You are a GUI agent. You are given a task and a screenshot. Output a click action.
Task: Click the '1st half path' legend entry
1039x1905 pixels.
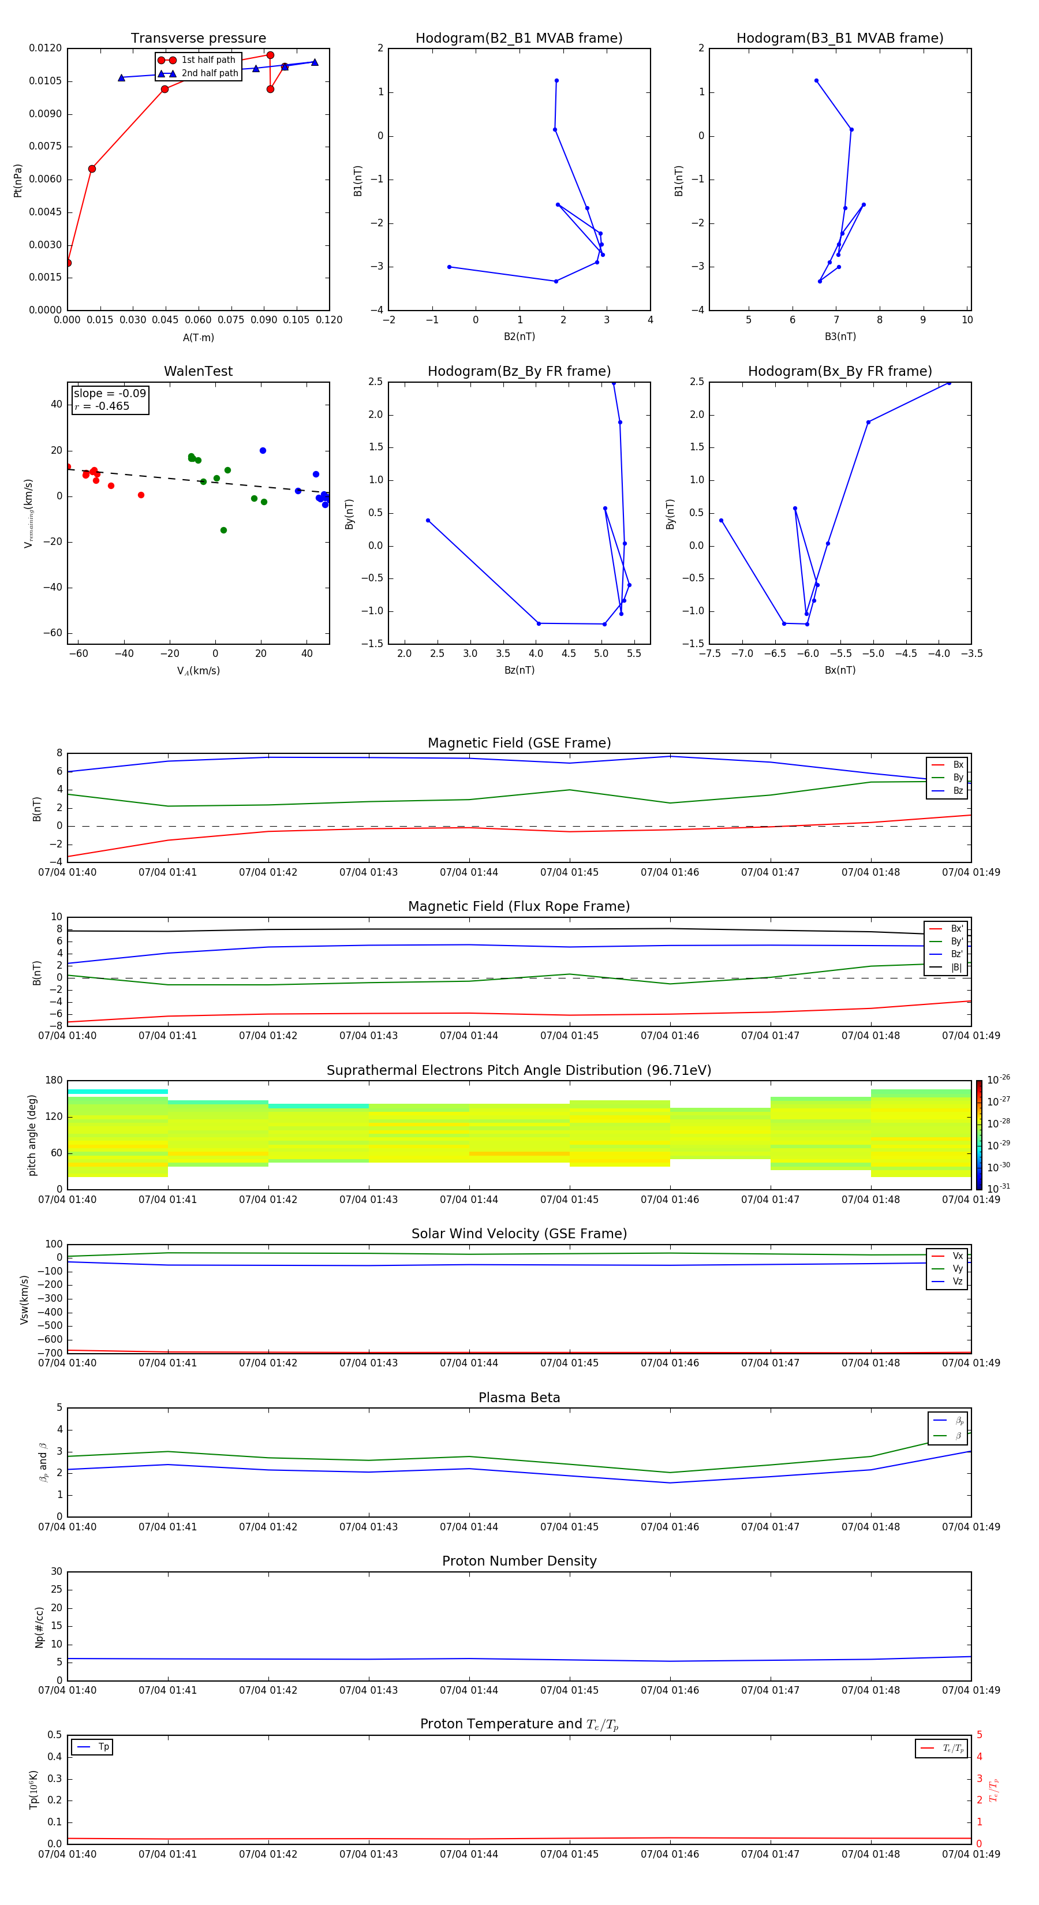[x=197, y=60]
